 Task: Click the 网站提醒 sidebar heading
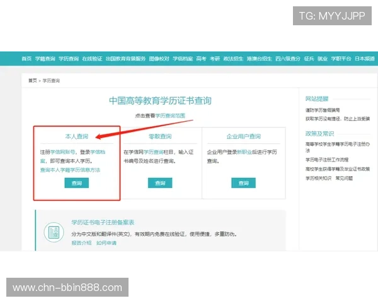[x=317, y=99]
